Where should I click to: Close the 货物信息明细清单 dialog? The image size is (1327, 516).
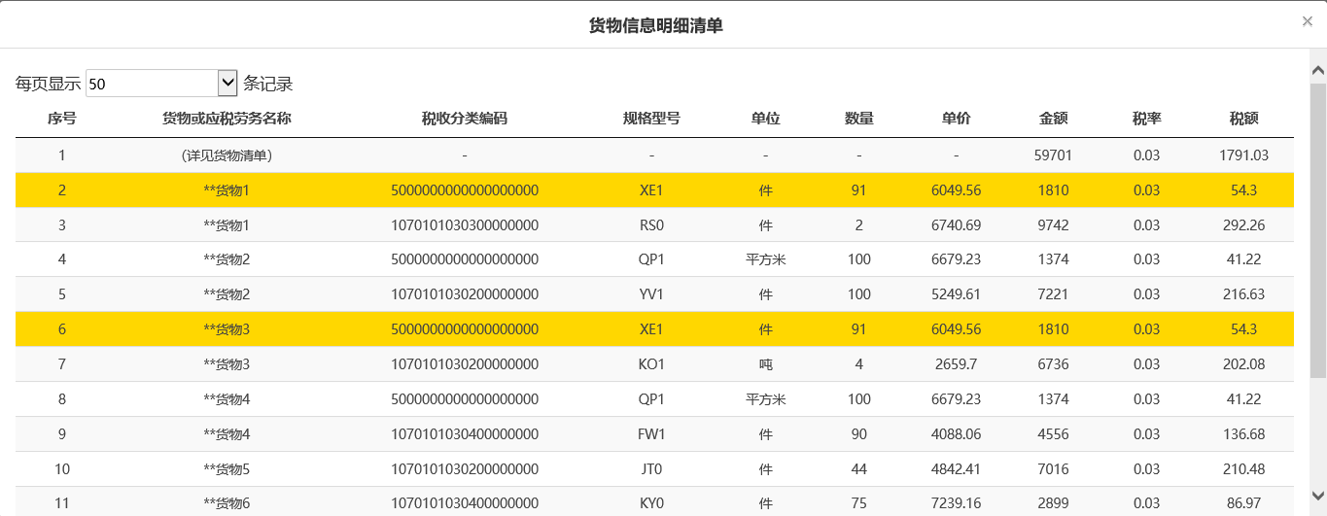pos(1308,21)
